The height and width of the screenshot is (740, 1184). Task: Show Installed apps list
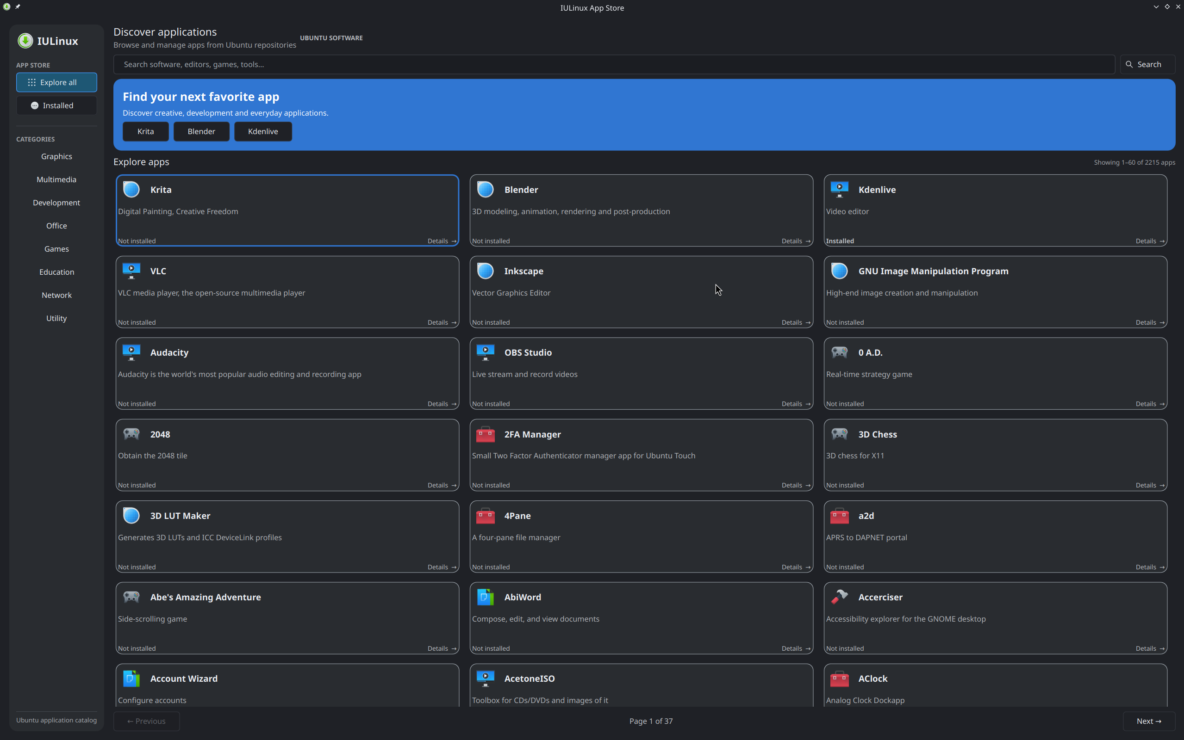point(56,105)
